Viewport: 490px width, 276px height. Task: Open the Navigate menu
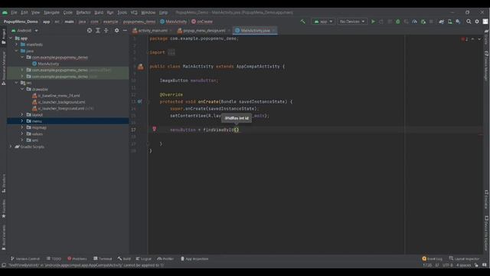[51, 12]
